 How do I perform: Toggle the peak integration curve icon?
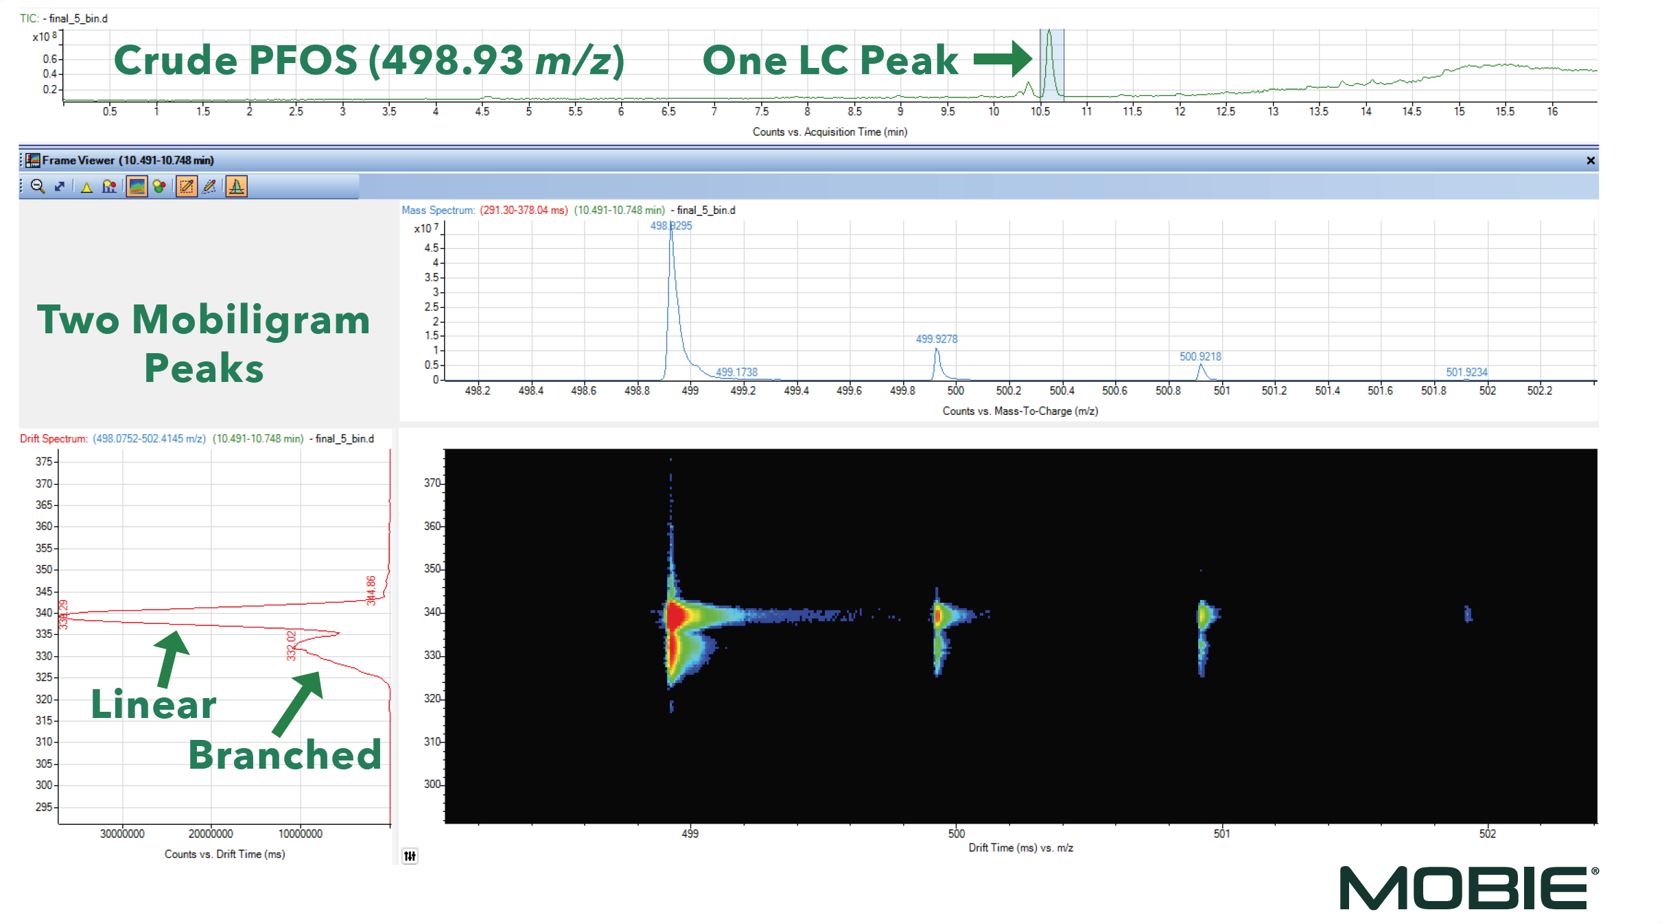237,187
